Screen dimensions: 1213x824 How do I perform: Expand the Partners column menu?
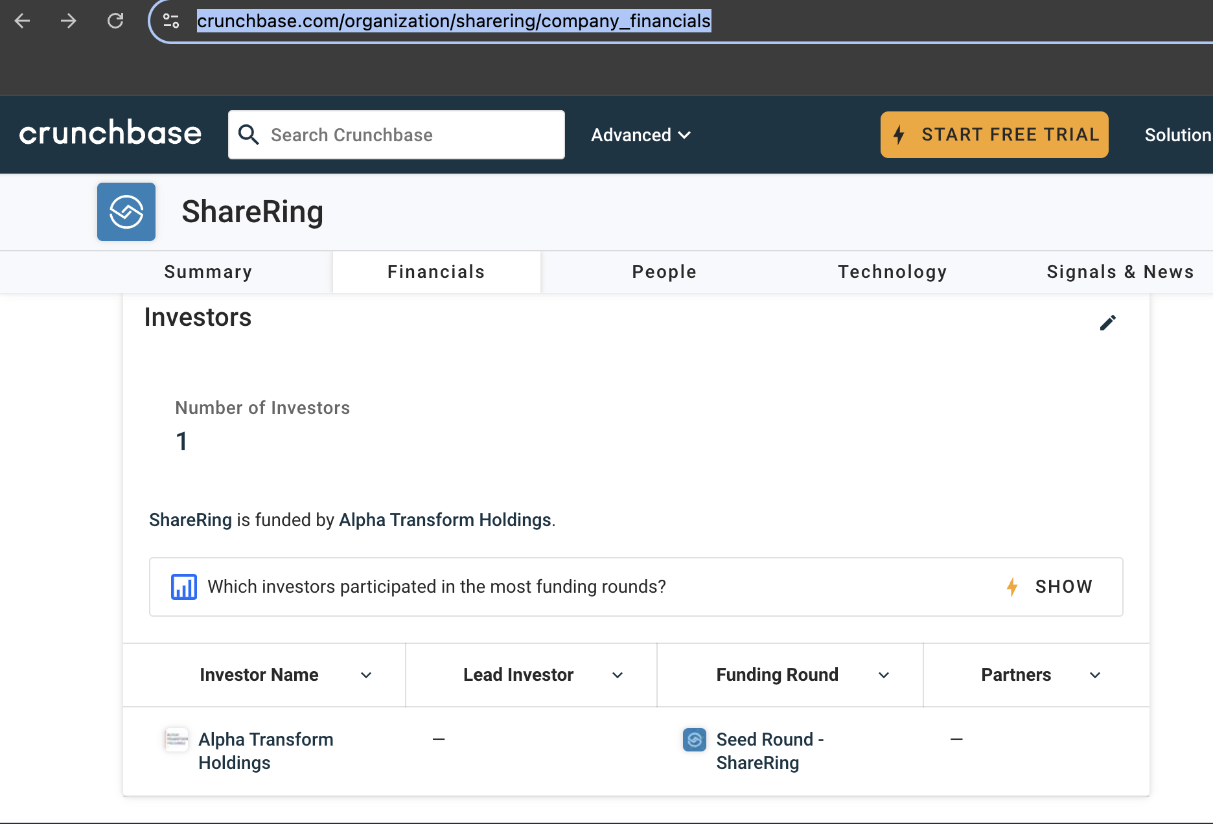click(1095, 675)
